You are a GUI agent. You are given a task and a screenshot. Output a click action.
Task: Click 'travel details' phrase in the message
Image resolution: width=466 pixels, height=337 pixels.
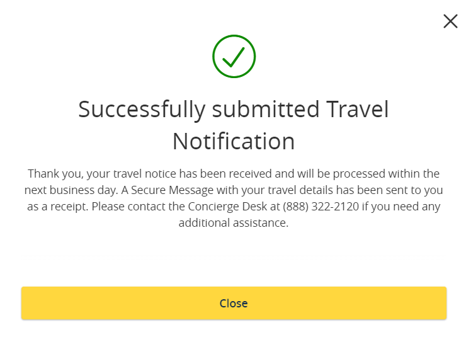[x=301, y=190]
